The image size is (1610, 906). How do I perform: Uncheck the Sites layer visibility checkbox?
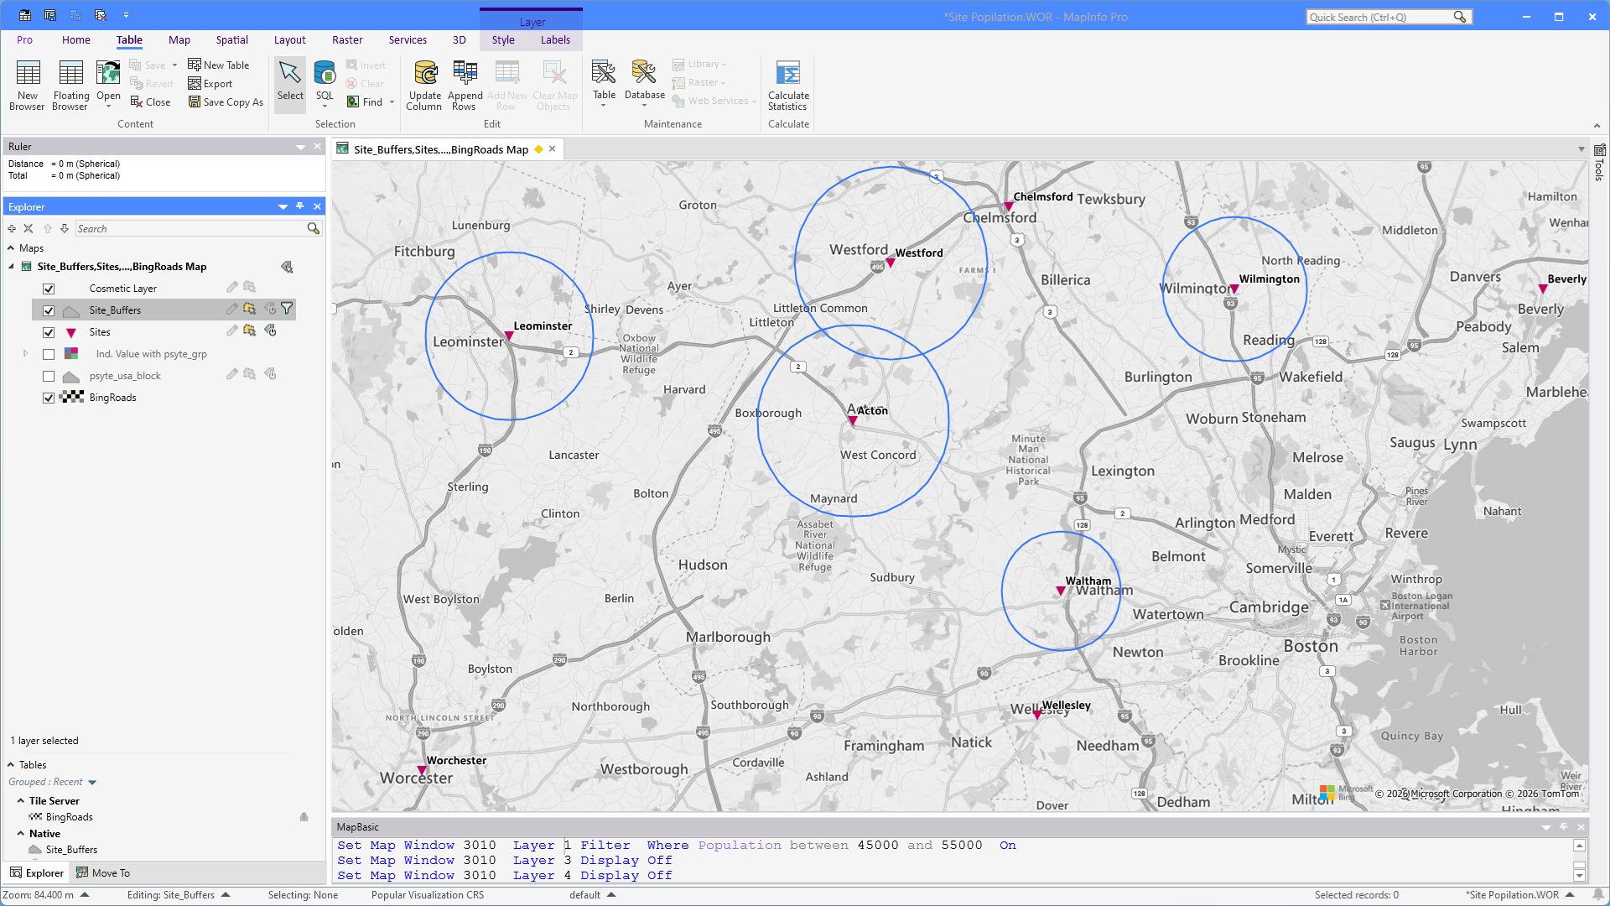(49, 332)
